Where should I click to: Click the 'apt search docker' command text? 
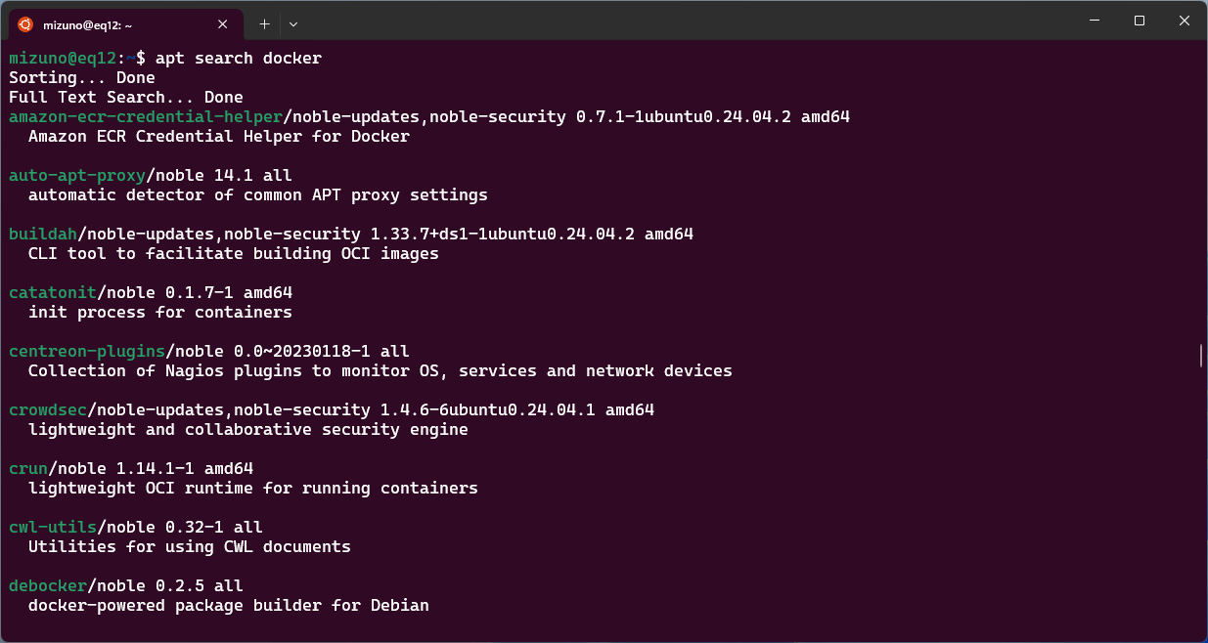[x=239, y=58]
